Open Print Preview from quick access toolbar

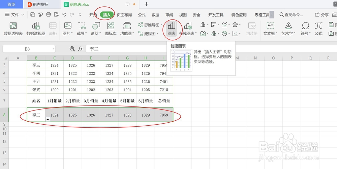coord(56,14)
